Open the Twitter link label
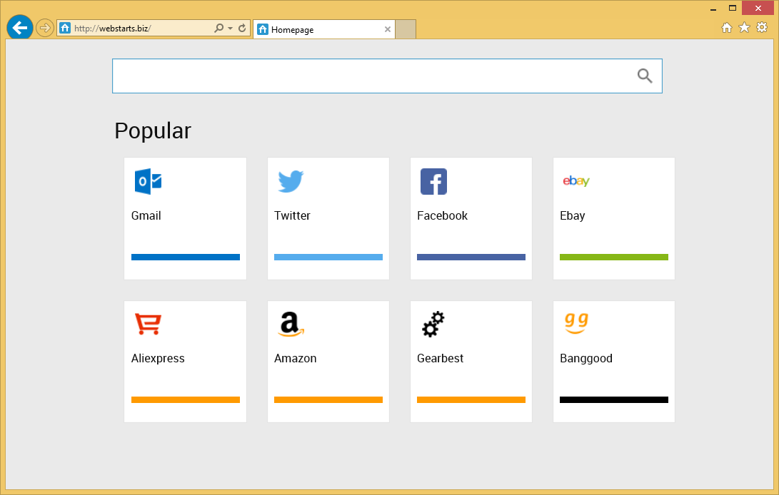The width and height of the screenshot is (779, 495). tap(292, 215)
